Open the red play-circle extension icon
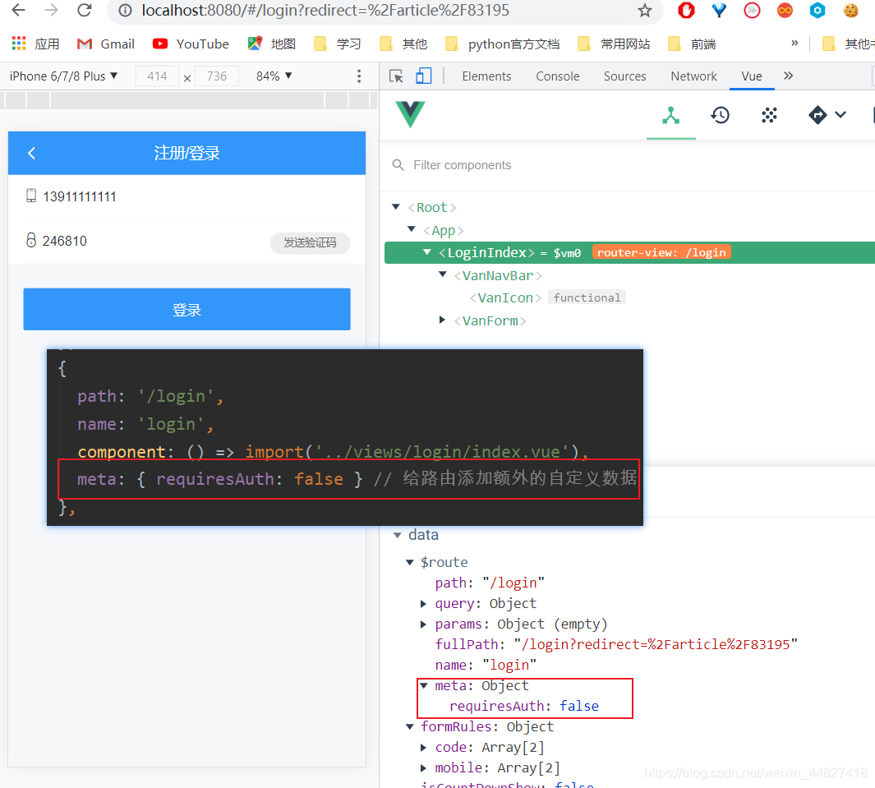Screen dimensions: 875x788 [x=753, y=11]
